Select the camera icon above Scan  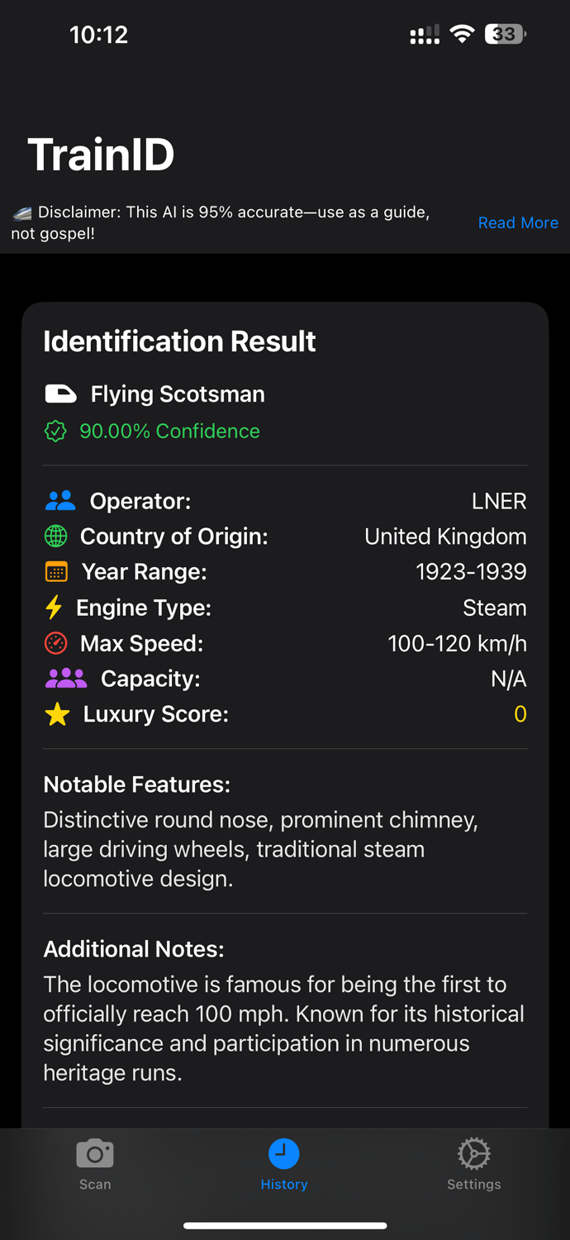click(x=94, y=1152)
